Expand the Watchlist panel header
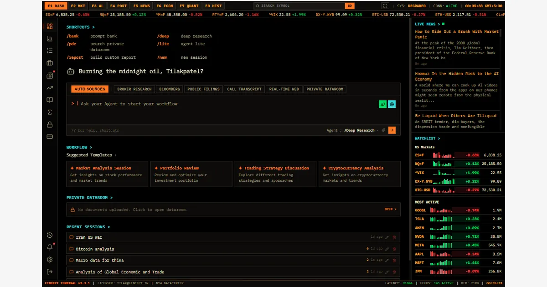 point(428,138)
